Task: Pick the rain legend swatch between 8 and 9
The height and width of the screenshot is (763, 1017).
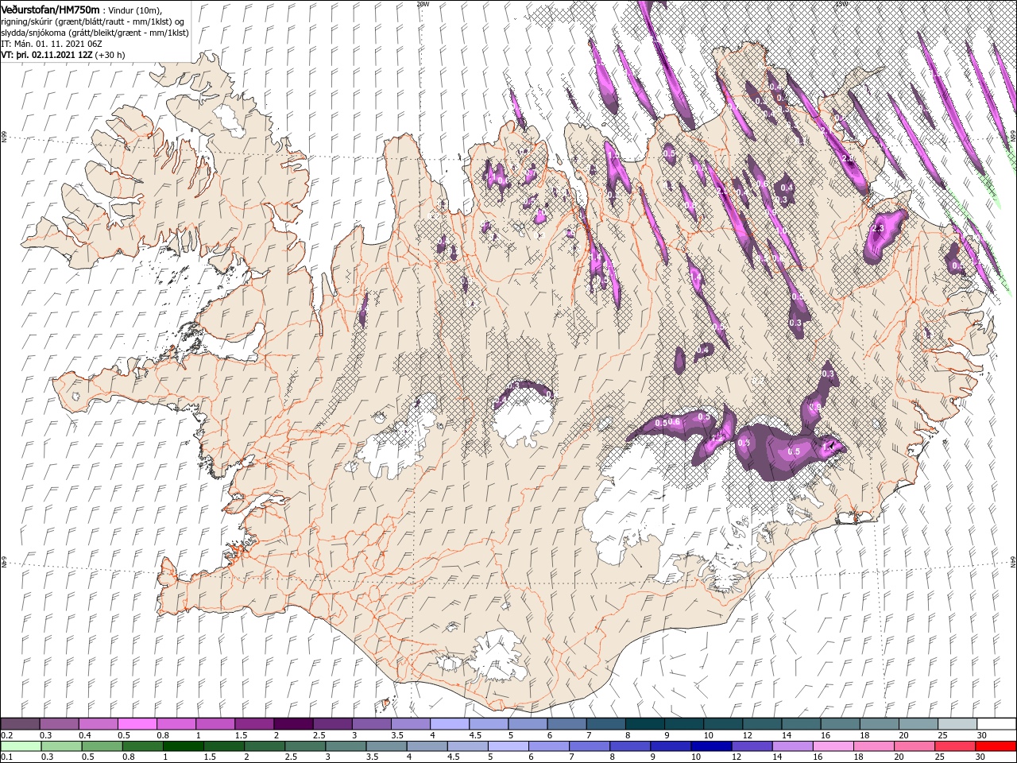Action: coord(629,746)
